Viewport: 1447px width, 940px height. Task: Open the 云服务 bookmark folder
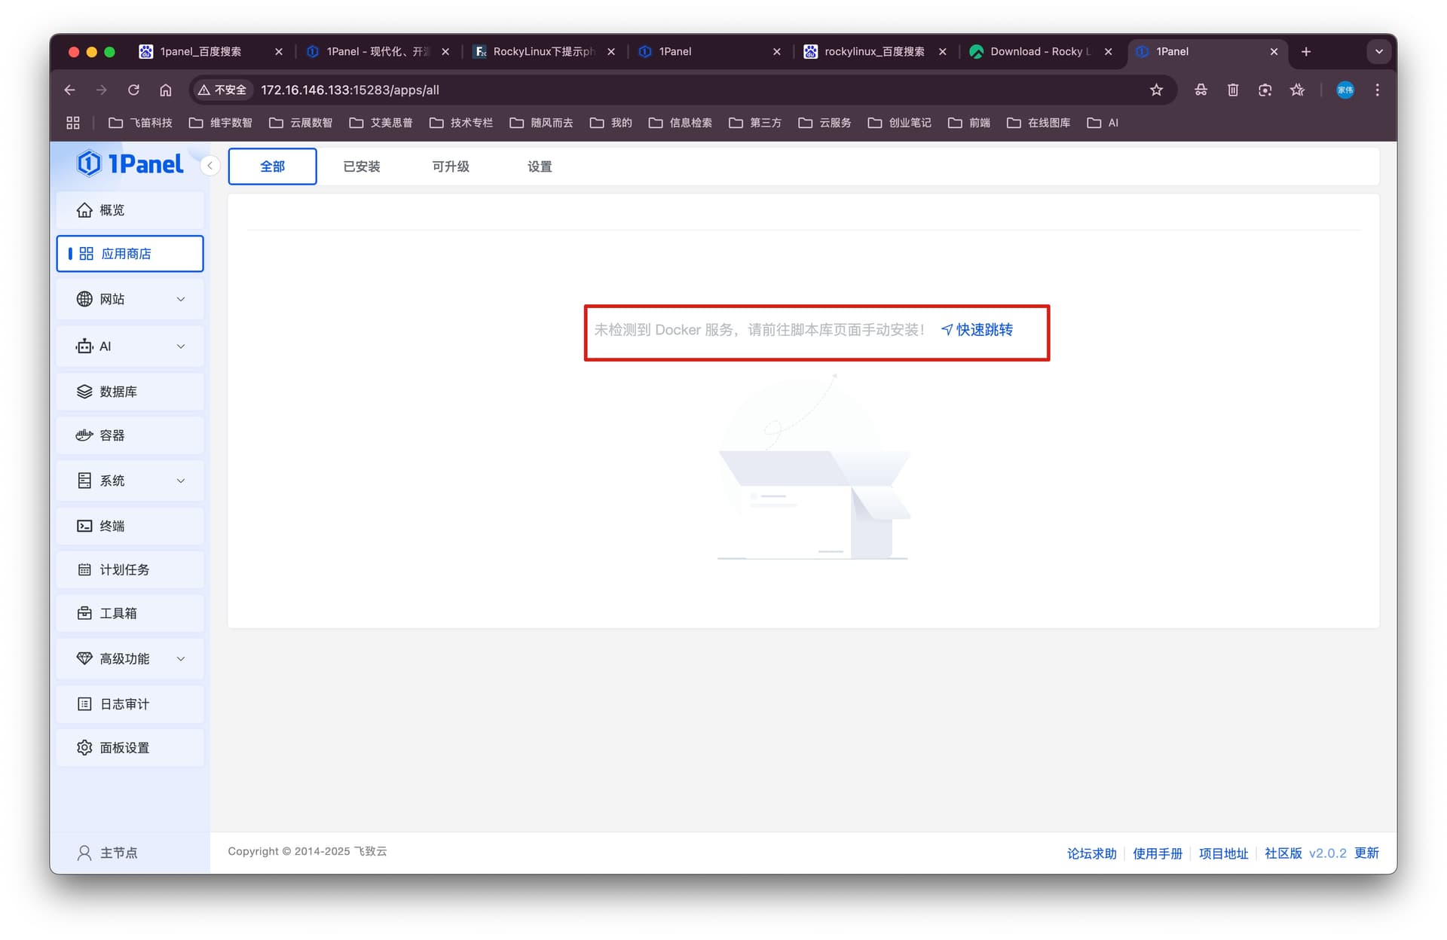tap(824, 123)
